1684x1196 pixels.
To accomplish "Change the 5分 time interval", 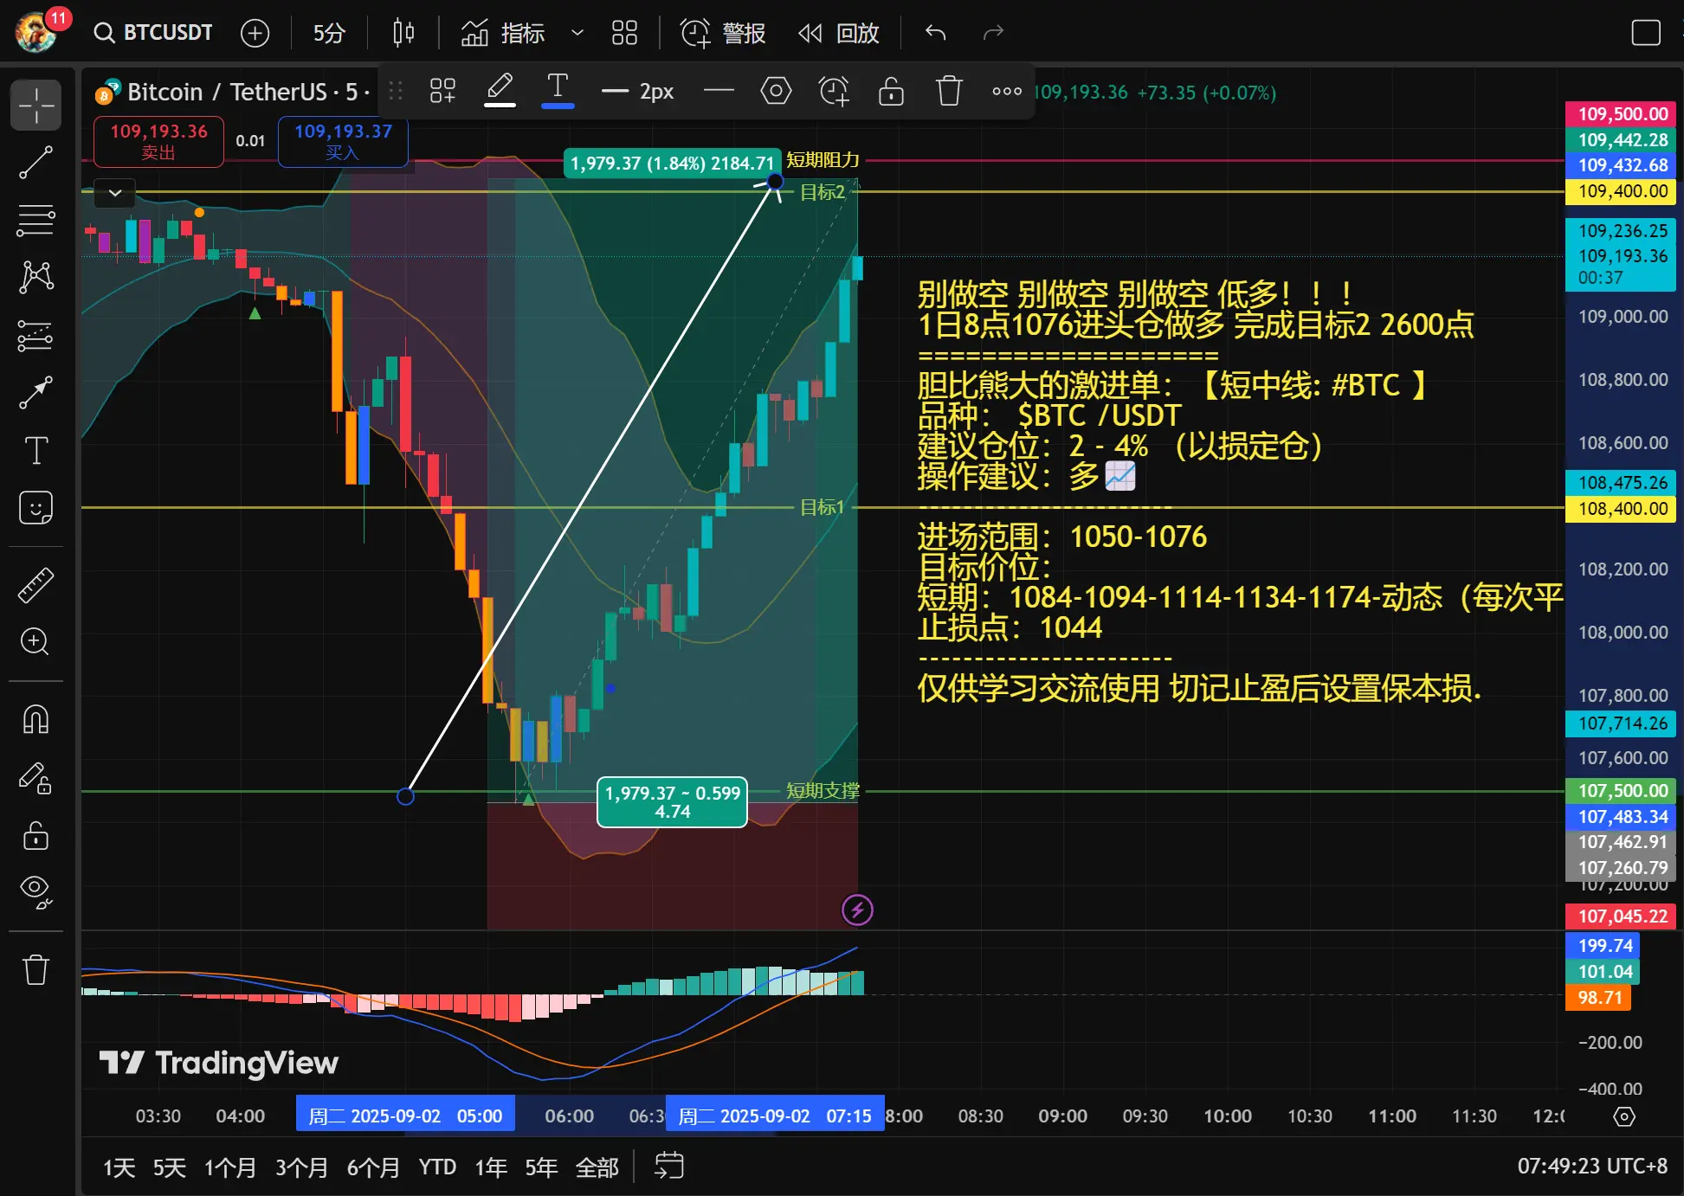I will (329, 33).
